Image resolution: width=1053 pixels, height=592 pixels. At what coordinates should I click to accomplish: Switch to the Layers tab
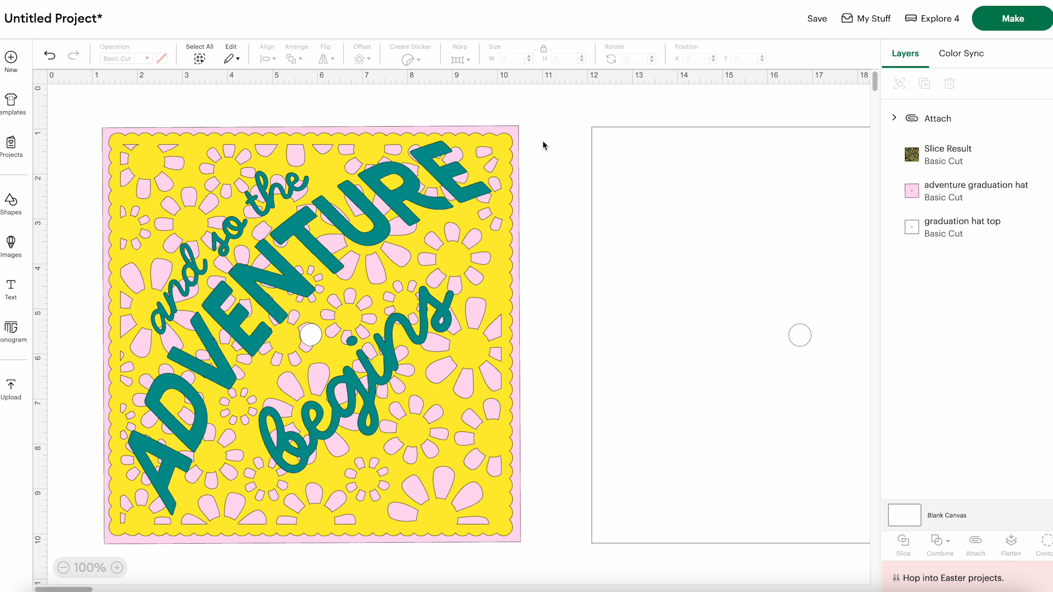coord(905,53)
